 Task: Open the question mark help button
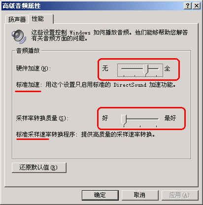(x=187, y=6)
